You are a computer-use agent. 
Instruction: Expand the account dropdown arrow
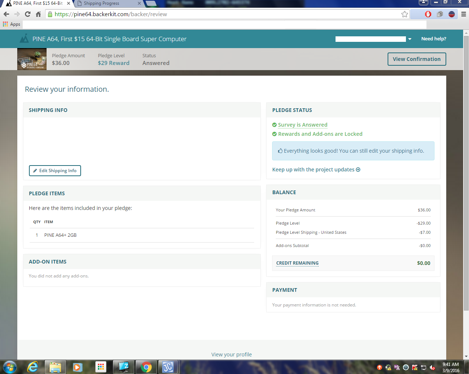click(410, 39)
